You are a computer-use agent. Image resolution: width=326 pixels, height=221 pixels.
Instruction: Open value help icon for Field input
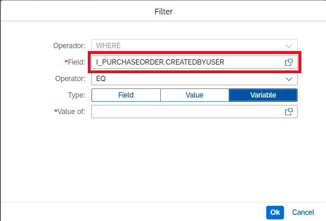pos(289,62)
